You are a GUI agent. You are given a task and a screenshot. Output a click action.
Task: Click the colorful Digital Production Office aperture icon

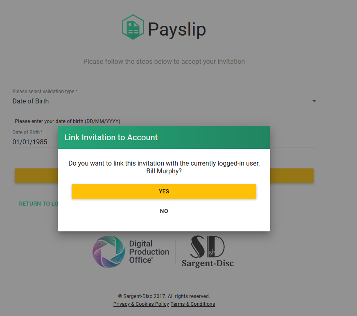click(108, 252)
